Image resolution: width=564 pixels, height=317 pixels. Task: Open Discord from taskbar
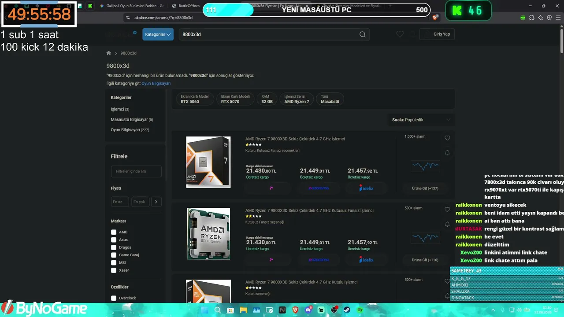308,310
